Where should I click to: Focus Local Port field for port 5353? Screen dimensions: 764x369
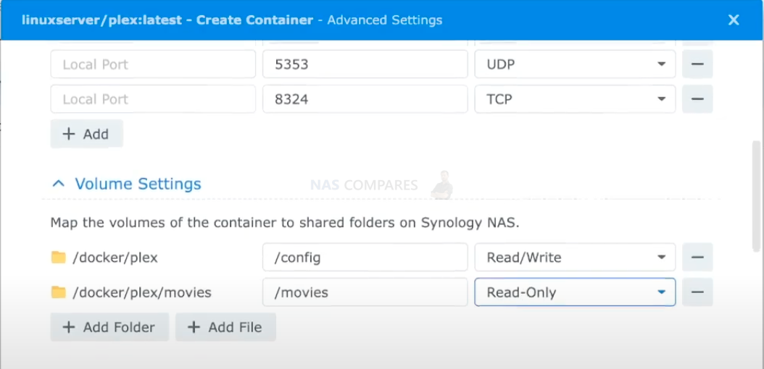point(153,64)
